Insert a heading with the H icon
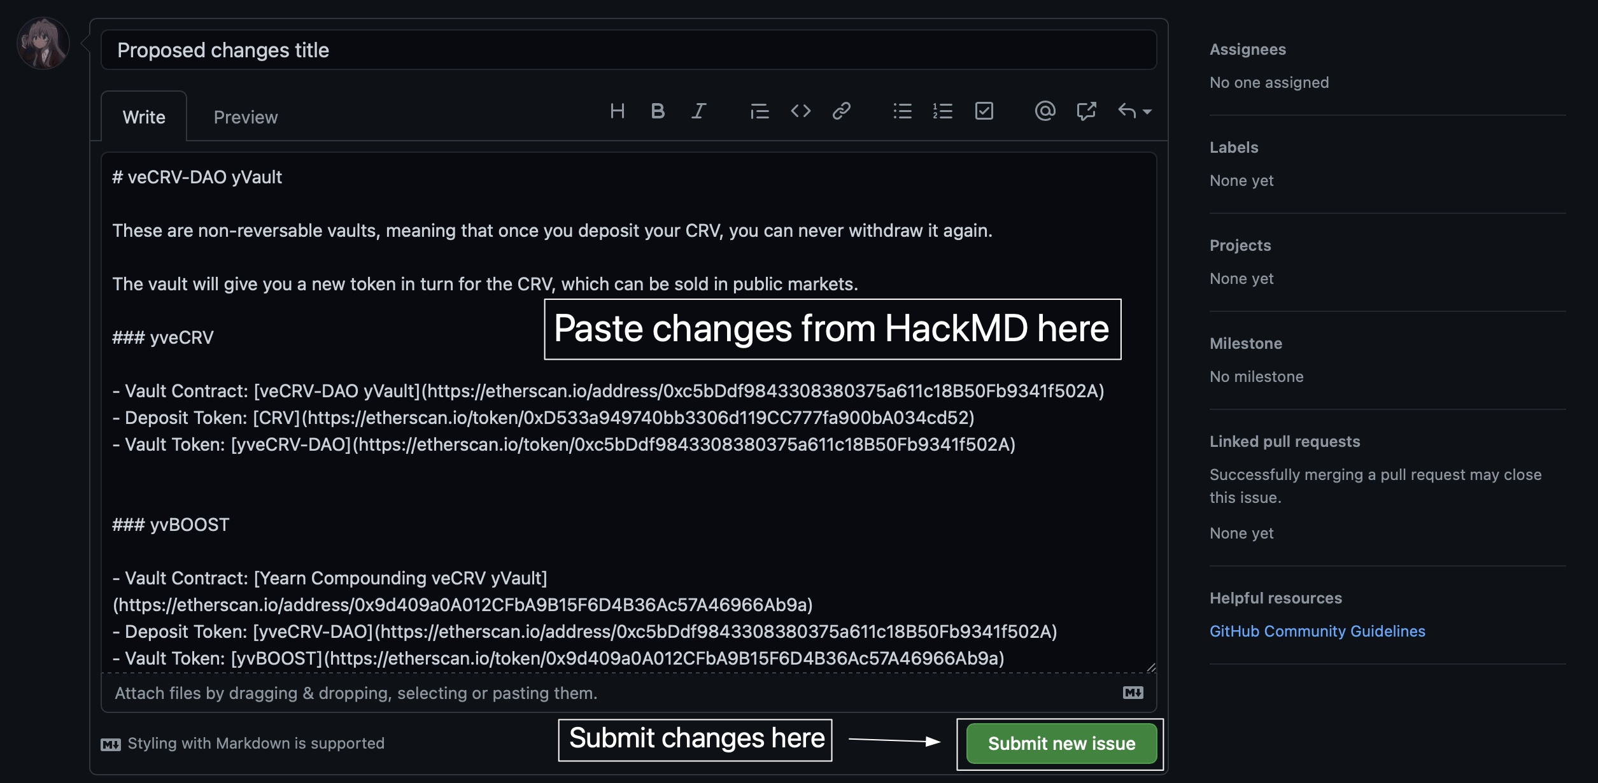The image size is (1598, 783). [x=617, y=111]
